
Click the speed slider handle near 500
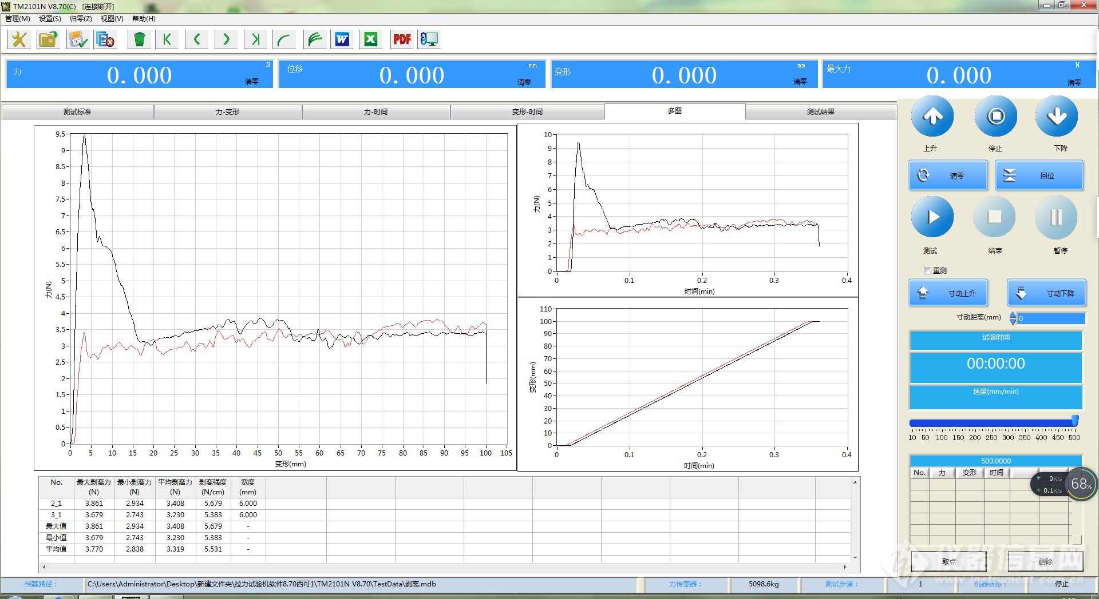(x=1075, y=421)
